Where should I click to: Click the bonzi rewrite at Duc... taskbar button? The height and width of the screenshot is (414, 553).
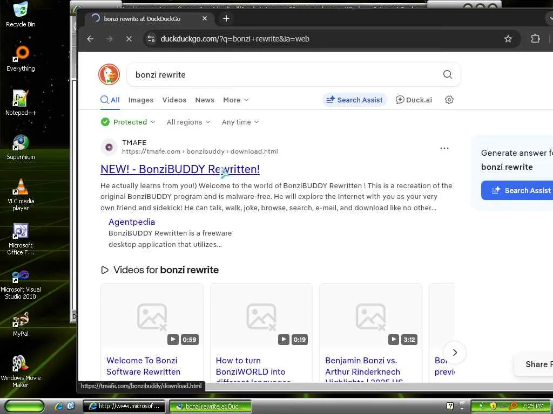coord(211,406)
